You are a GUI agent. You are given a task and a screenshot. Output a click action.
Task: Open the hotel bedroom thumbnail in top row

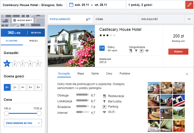coord(166,88)
